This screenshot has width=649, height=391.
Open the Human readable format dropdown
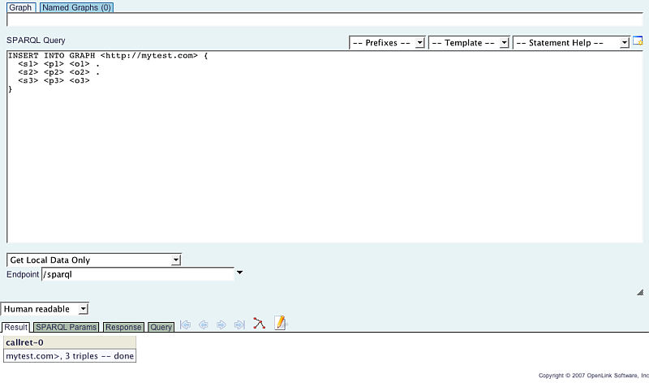click(45, 309)
